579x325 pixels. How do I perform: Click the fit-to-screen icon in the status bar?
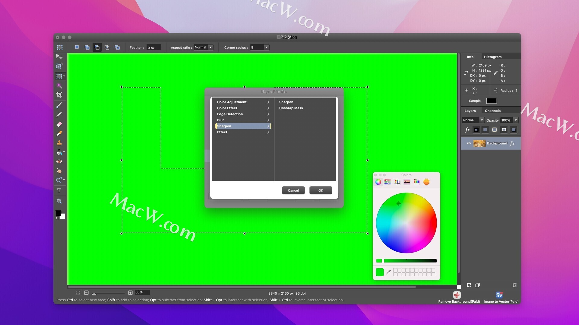point(78,292)
